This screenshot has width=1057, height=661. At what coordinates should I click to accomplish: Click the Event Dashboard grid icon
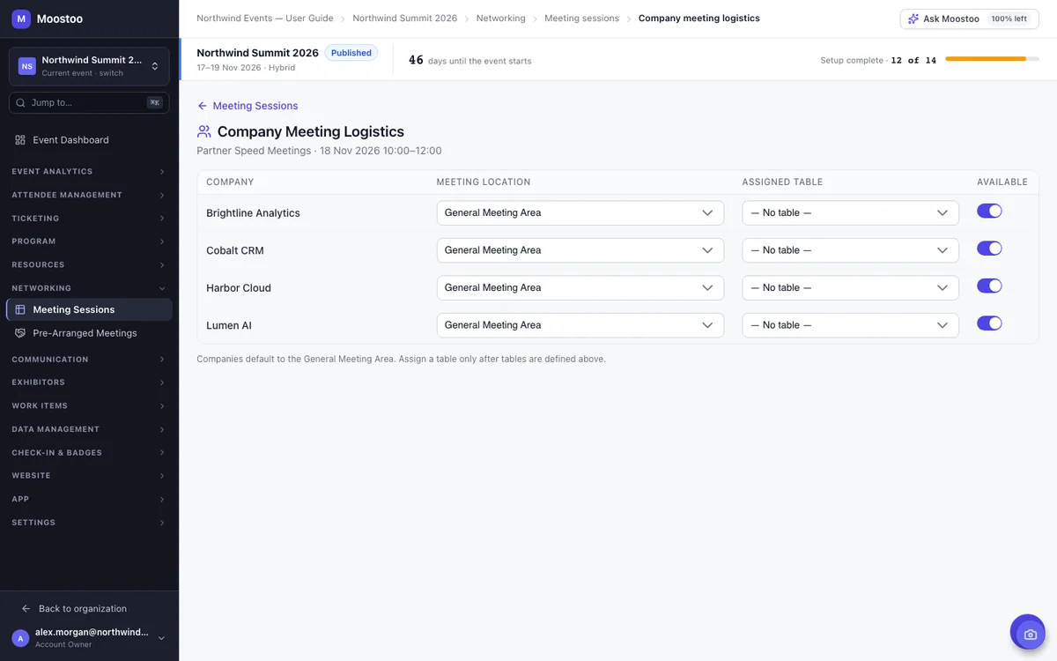20,140
